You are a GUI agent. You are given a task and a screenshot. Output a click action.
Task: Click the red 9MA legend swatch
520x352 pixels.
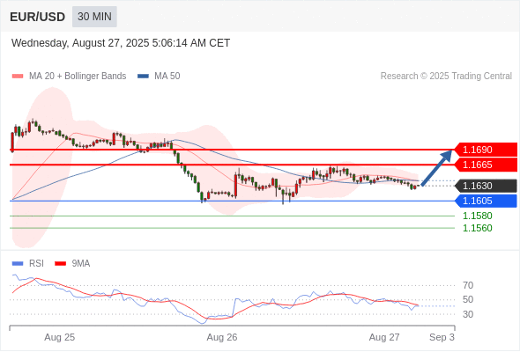[60, 264]
